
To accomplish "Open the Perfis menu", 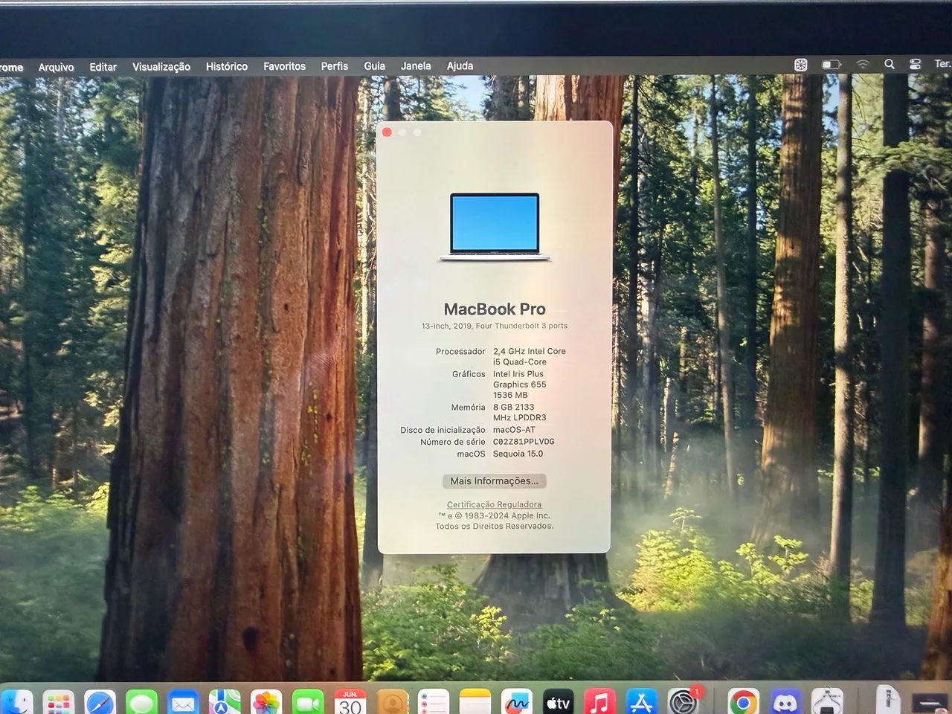I will click(335, 66).
